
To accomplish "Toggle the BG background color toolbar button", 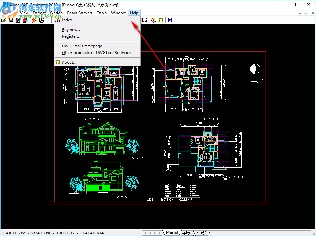I will [x=145, y=20].
